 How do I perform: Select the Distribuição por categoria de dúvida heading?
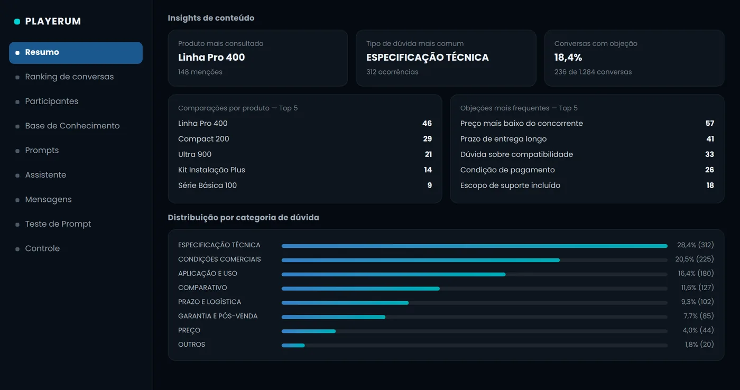[243, 218]
